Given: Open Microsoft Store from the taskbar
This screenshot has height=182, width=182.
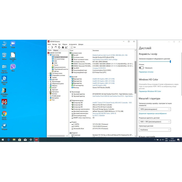Looking at the screenshot, I should point(20,140).
